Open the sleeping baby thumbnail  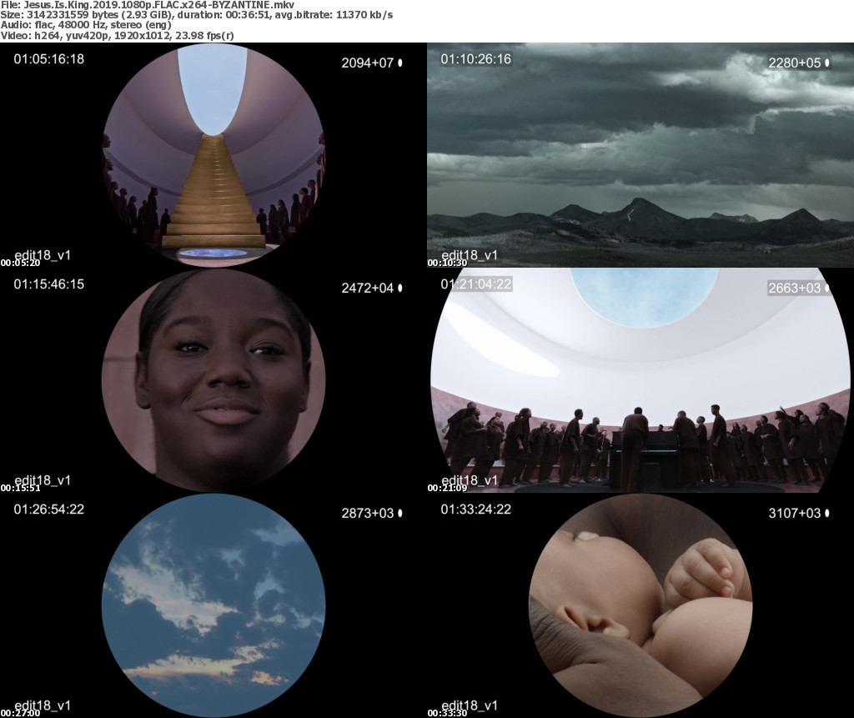pos(640,605)
